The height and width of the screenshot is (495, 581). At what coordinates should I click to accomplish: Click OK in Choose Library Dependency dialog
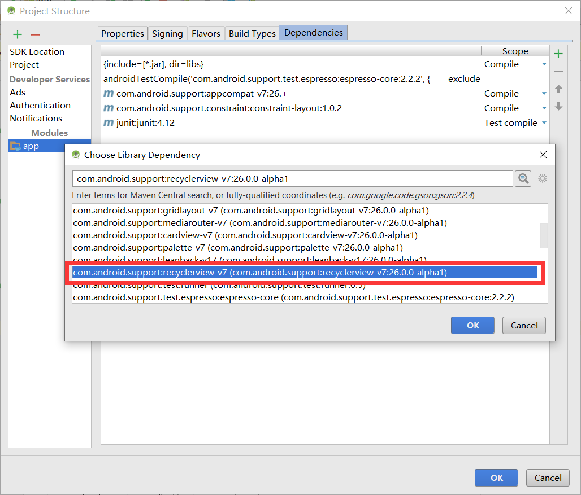[472, 325]
